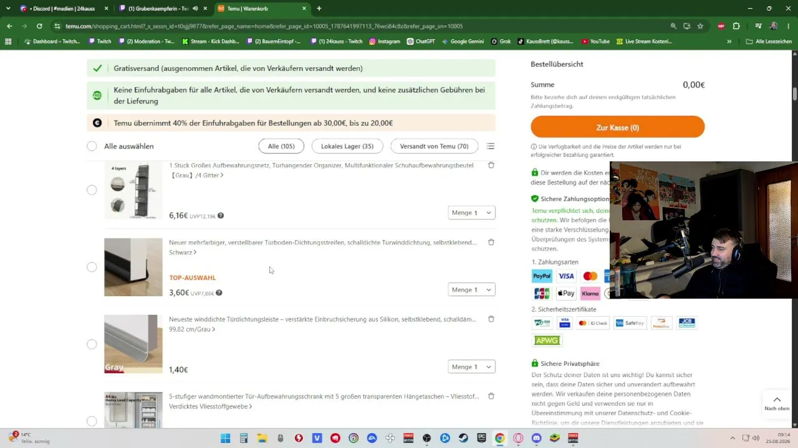Click the Apple Pay payment icon
The image size is (798, 448).
(x=566, y=293)
